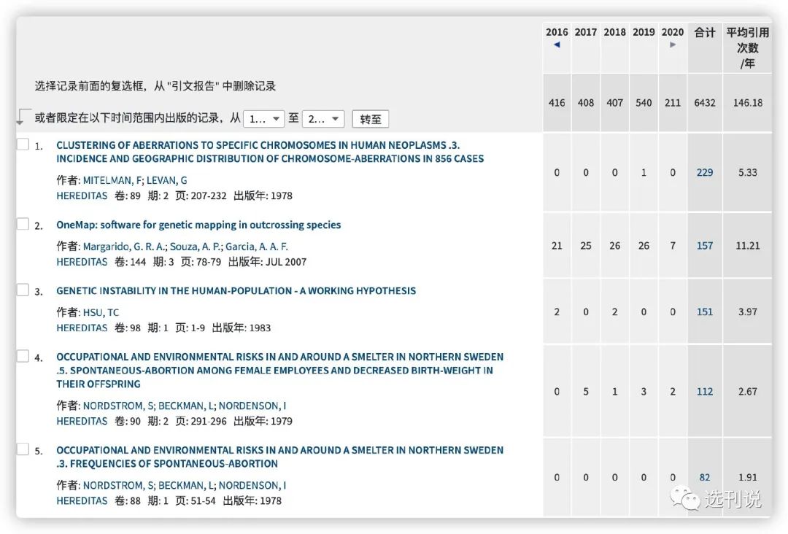The image size is (788, 534).
Task: Click the 2016 total citations value 416
Action: coord(557,102)
